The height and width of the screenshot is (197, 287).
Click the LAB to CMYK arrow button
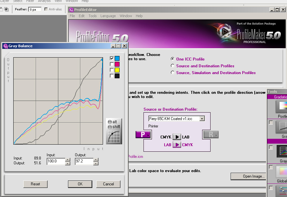[x=177, y=145]
